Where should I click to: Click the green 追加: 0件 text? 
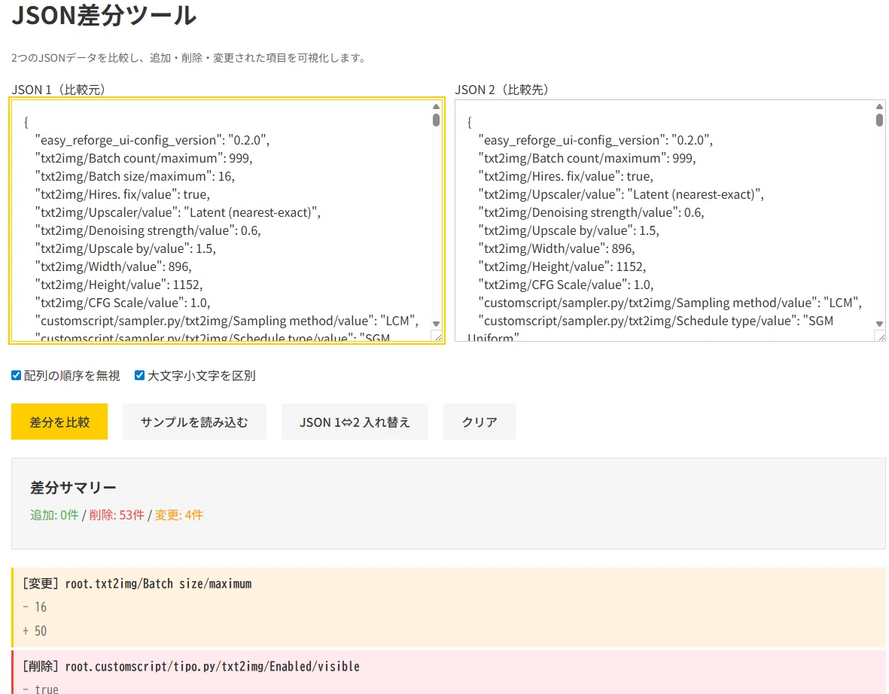coord(54,515)
